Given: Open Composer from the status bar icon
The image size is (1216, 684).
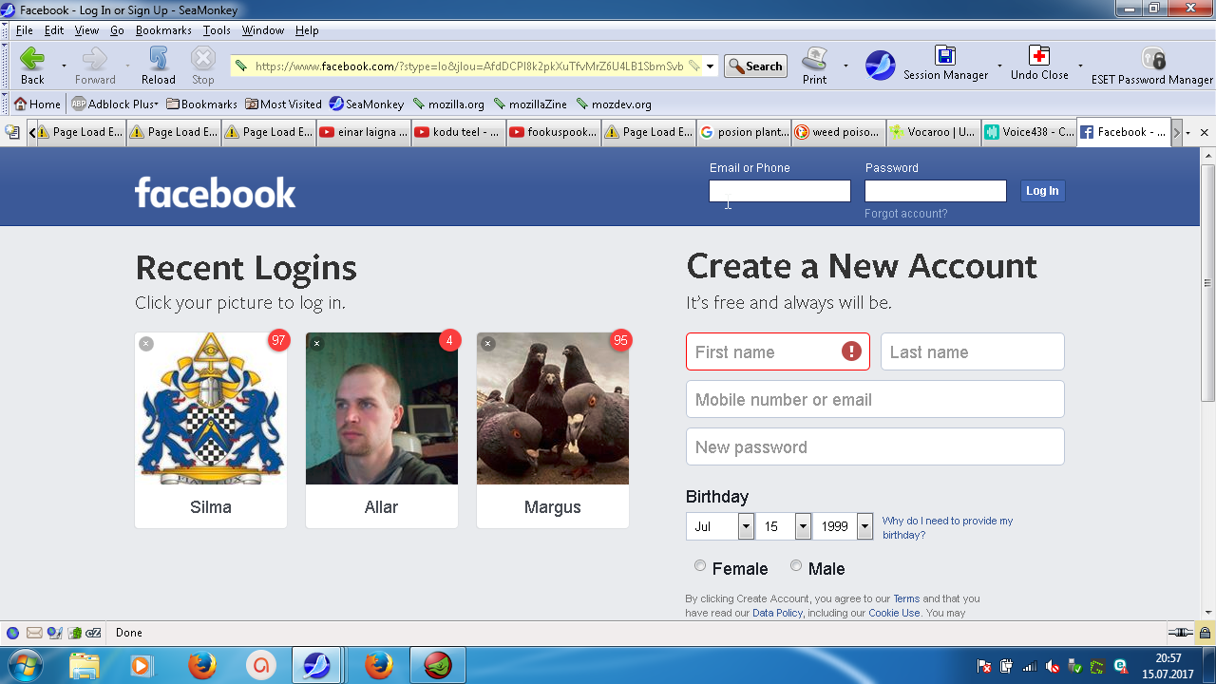Looking at the screenshot, I should click(x=54, y=633).
